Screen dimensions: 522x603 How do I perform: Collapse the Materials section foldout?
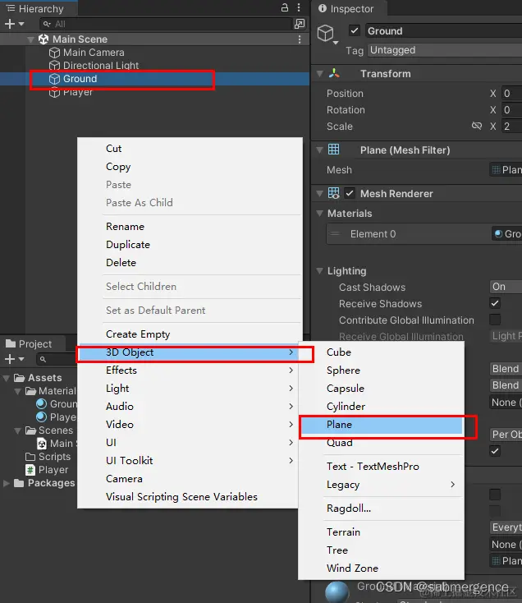319,214
